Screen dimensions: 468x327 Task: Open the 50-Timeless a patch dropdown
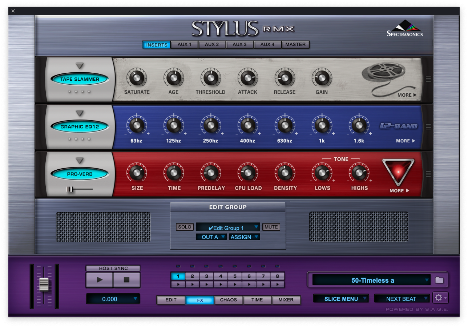(x=371, y=280)
